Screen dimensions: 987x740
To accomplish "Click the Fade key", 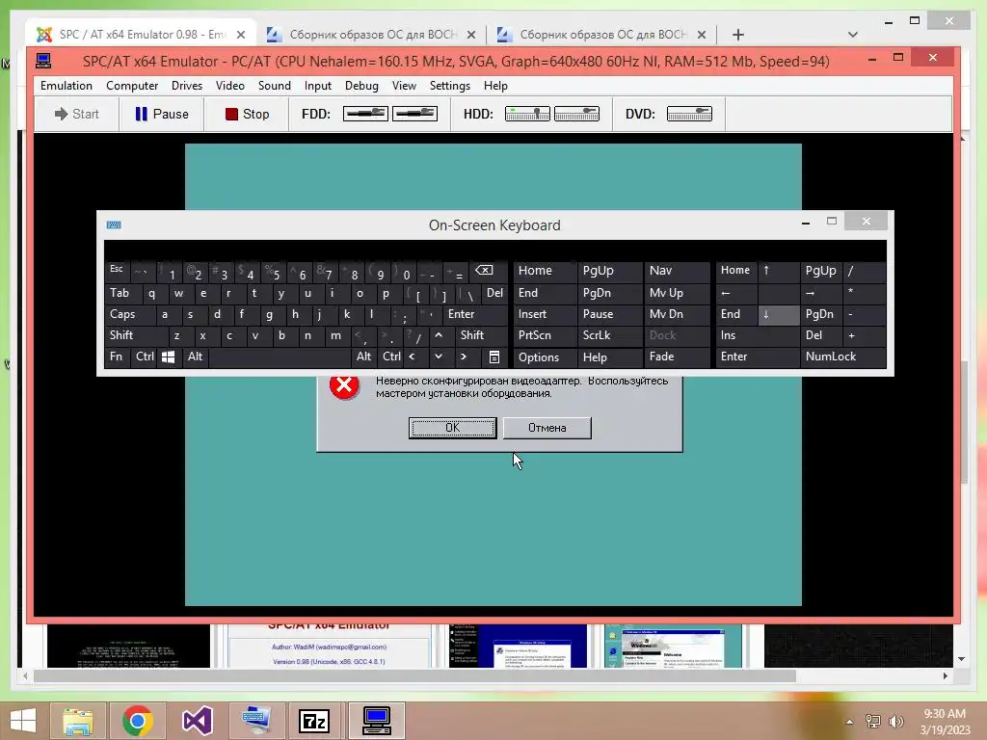I will 677,357.
